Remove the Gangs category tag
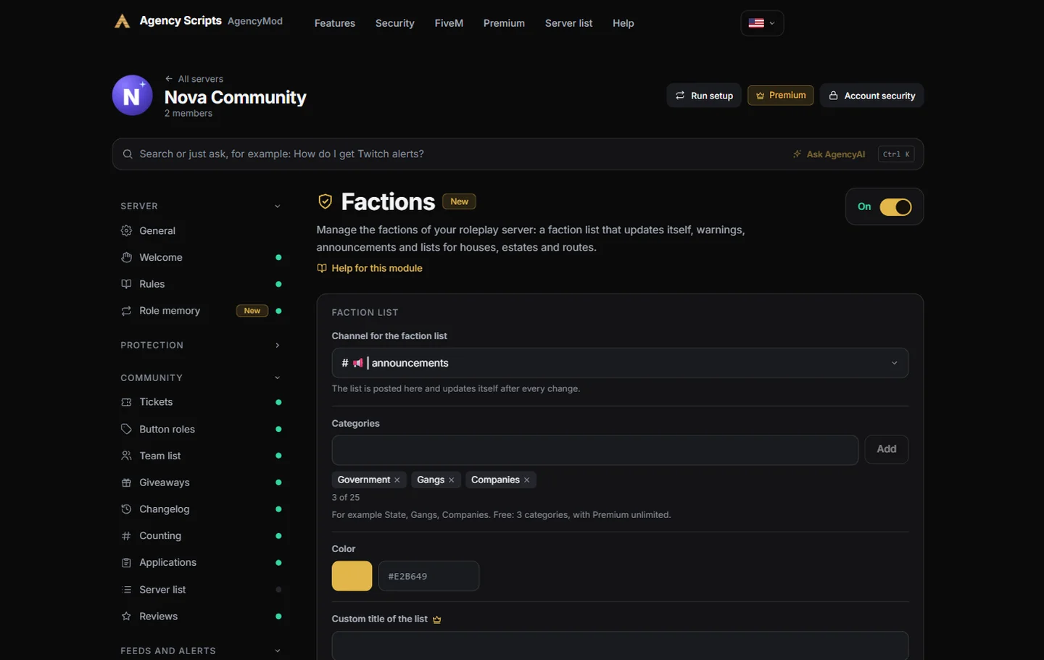 tap(452, 480)
